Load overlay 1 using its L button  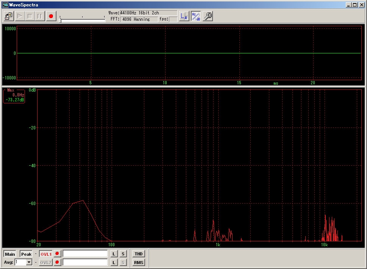114,254
